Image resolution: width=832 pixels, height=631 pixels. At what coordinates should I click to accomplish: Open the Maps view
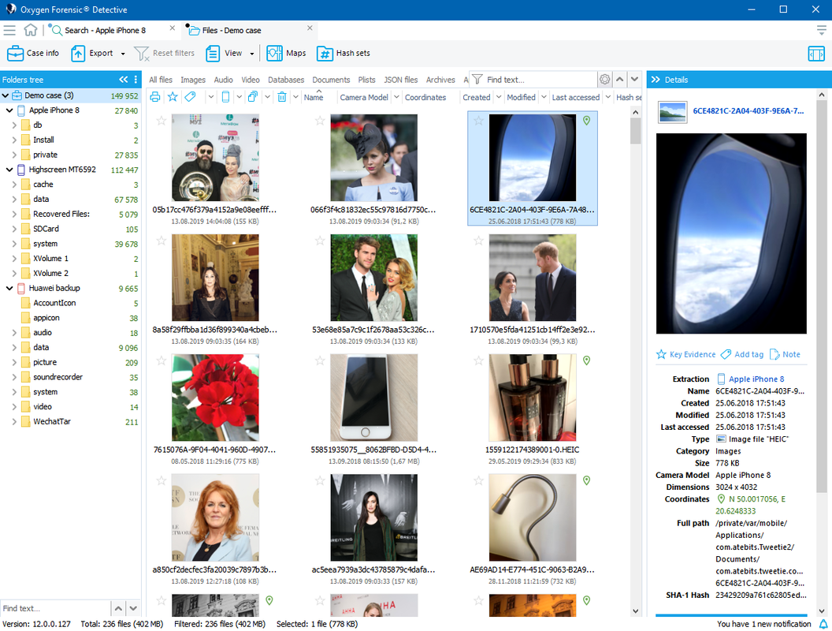[287, 53]
